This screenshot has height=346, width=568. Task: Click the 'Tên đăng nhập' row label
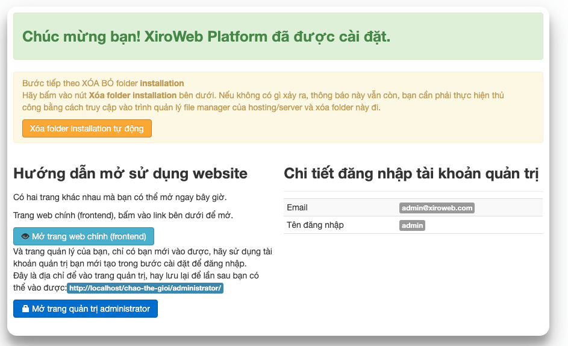point(315,225)
